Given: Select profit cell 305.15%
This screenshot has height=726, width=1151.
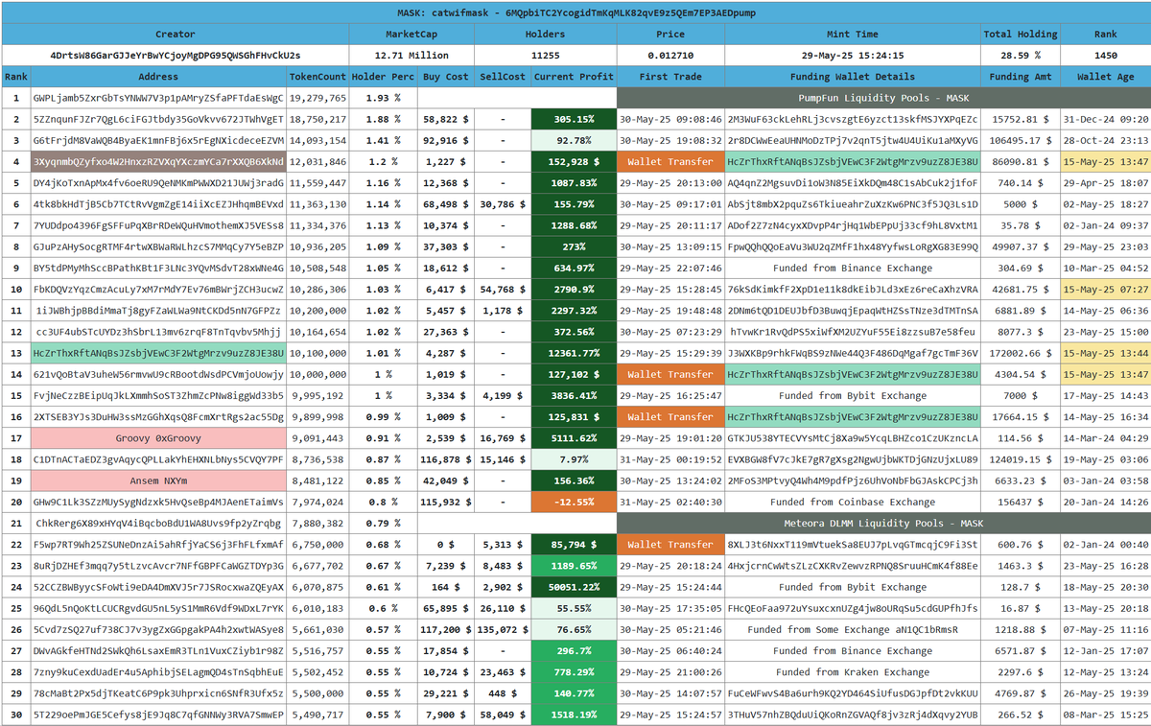Looking at the screenshot, I should point(573,119).
